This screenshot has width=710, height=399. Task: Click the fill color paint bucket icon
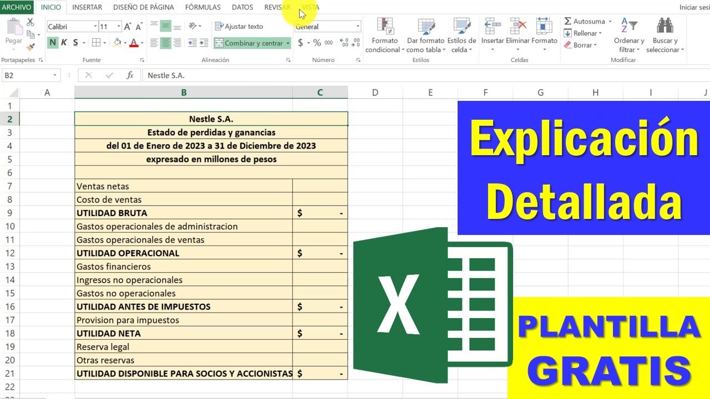click(117, 43)
